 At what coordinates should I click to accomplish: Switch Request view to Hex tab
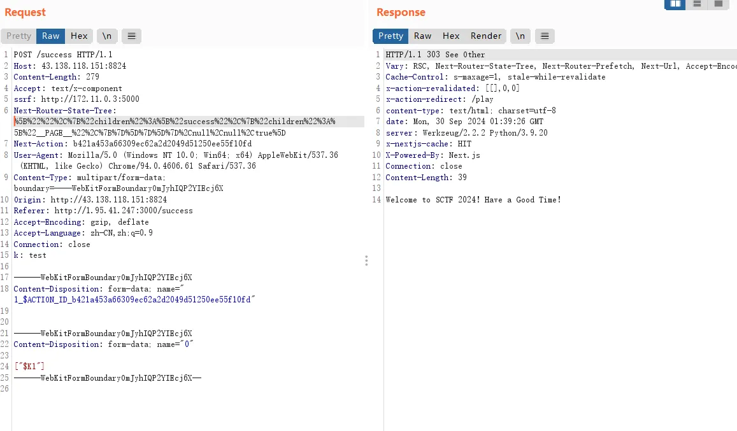(x=79, y=36)
